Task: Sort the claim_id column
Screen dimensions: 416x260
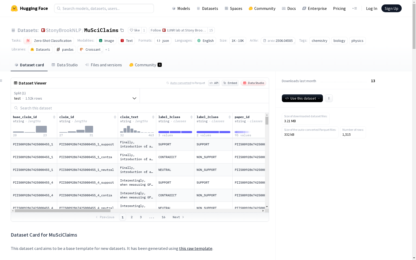Action: 115,117
